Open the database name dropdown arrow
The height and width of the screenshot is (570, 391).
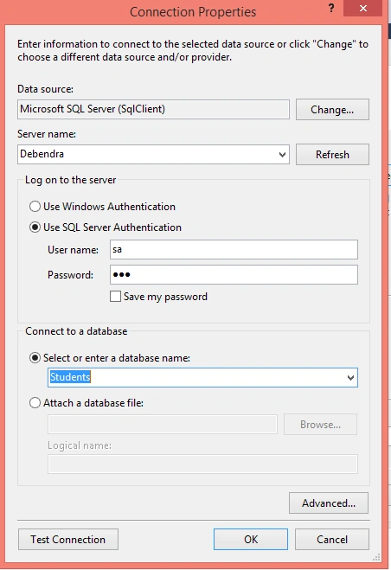[350, 378]
